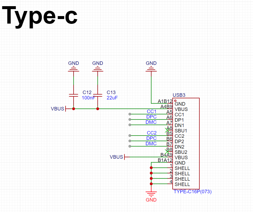Click the CC1 pin name inside USB3
This screenshot has width=253, height=212.
coord(179,115)
